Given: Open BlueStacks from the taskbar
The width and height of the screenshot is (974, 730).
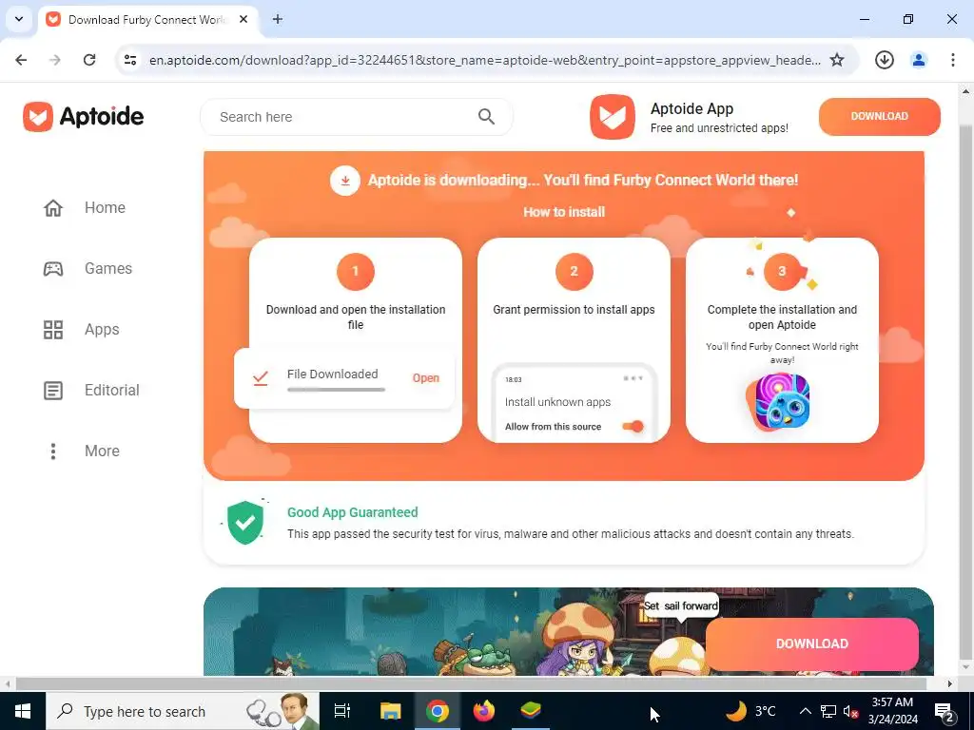Looking at the screenshot, I should (530, 711).
